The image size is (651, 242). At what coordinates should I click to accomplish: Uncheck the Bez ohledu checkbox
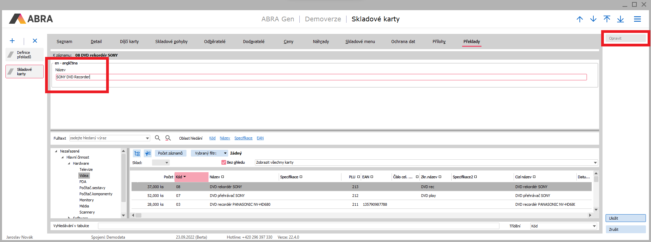click(x=224, y=162)
